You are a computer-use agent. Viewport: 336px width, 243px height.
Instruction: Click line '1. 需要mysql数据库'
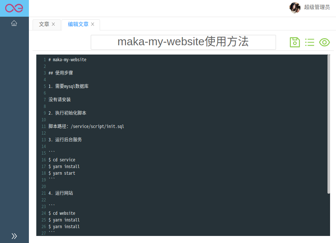[69, 86]
